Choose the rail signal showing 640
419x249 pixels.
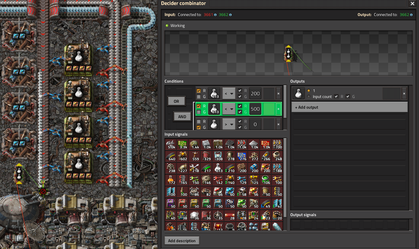point(171,156)
